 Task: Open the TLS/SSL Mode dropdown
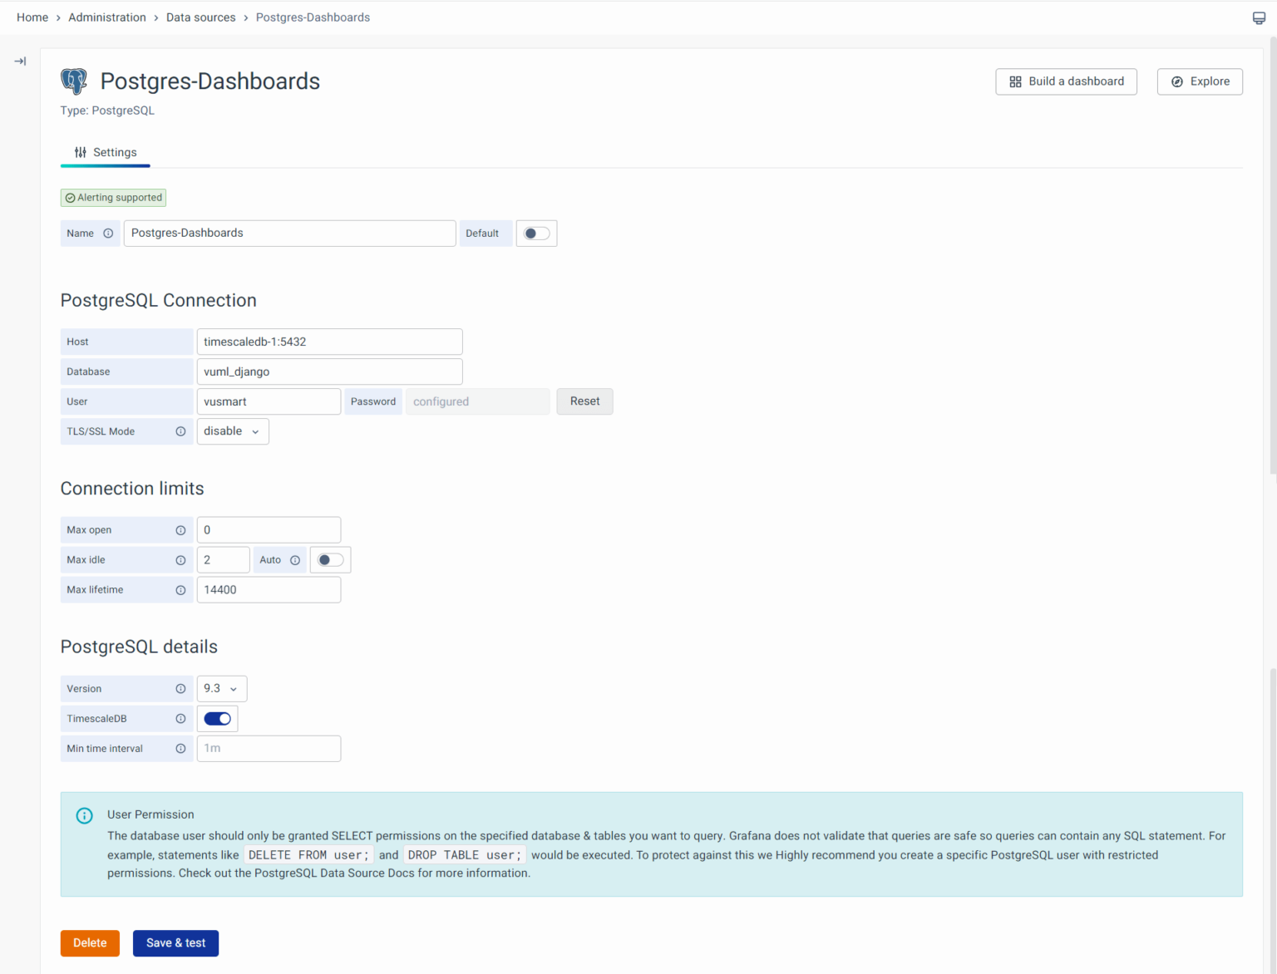click(232, 431)
